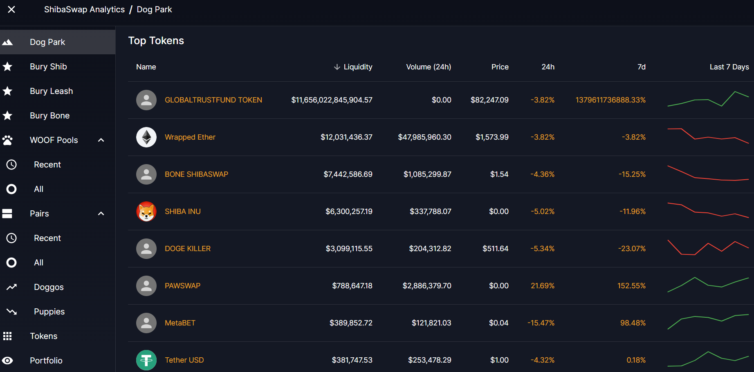This screenshot has height=372, width=754.
Task: Open Tokens in the sidebar
Action: point(58,336)
